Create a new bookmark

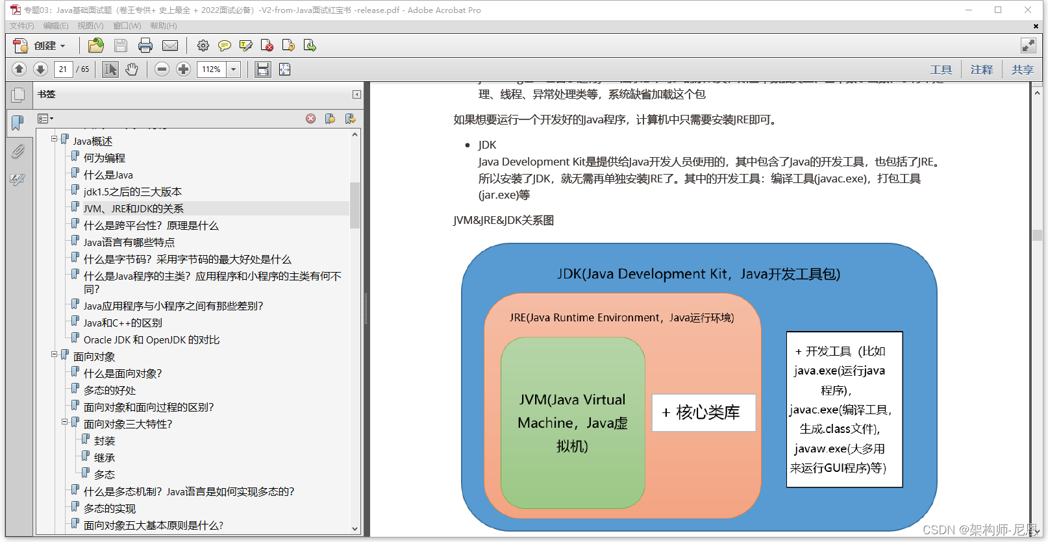[x=331, y=119]
